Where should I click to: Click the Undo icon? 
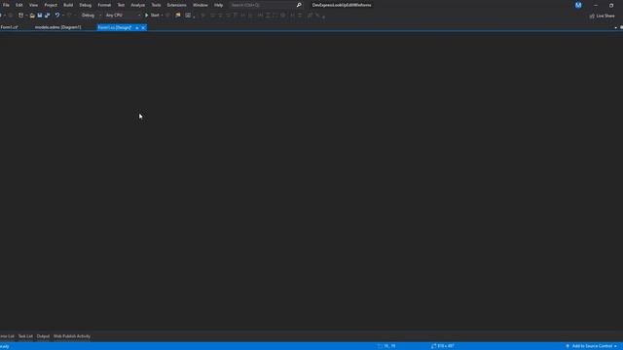tap(57, 16)
